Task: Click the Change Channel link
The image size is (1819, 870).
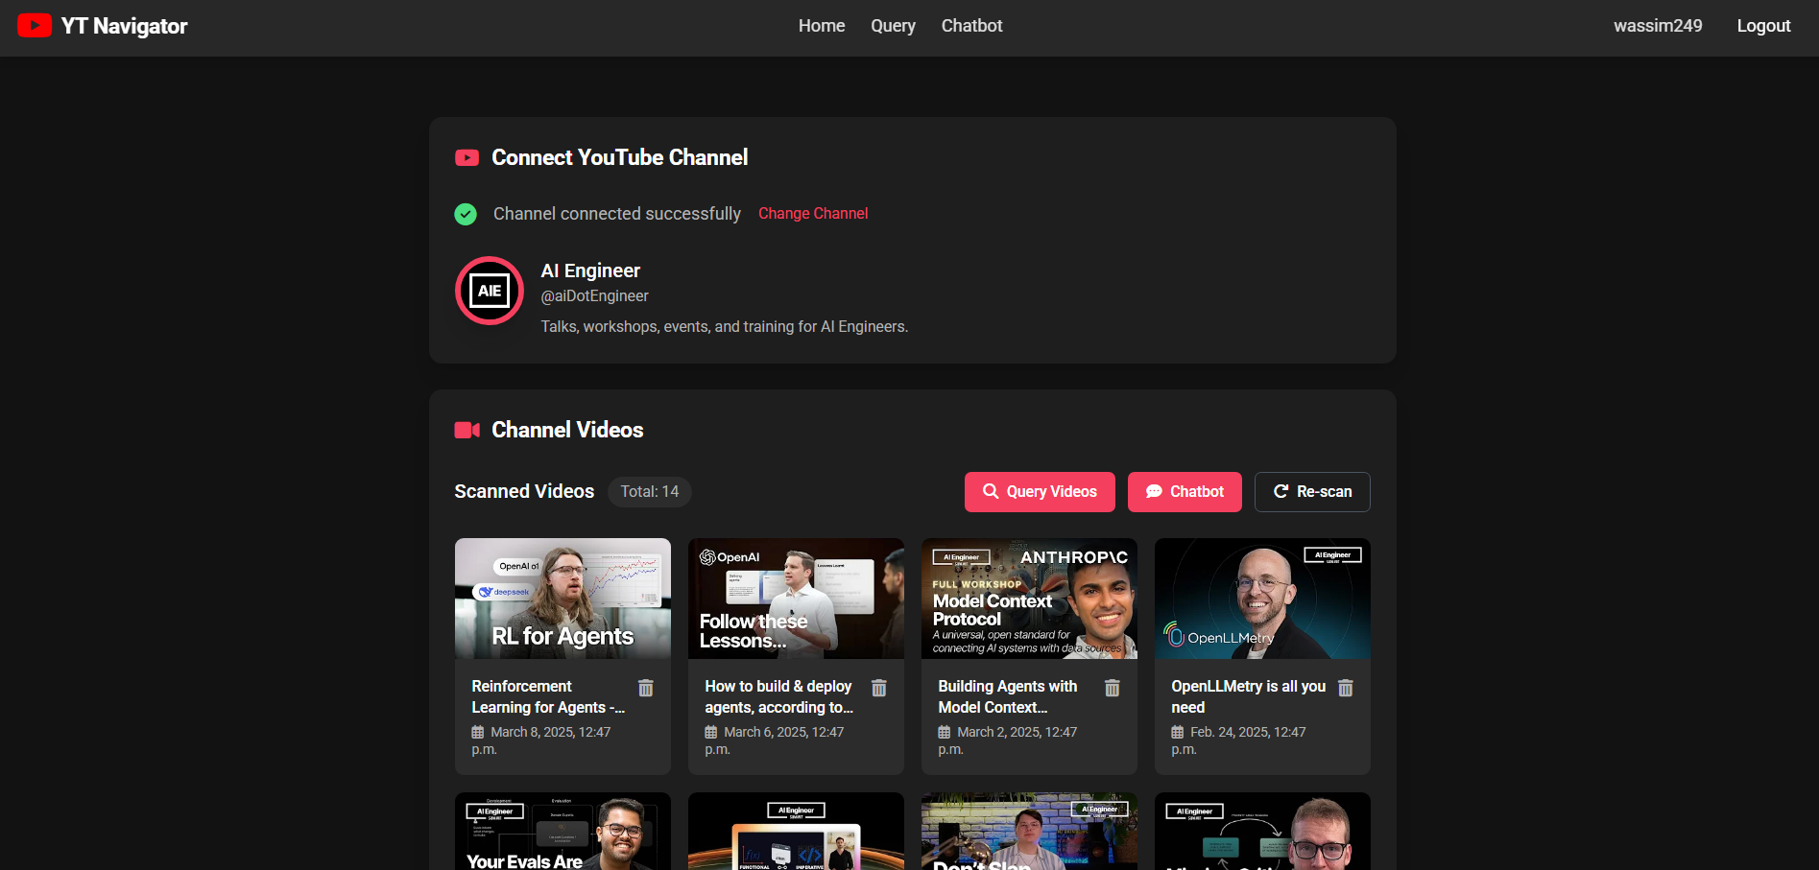Action: (x=813, y=214)
